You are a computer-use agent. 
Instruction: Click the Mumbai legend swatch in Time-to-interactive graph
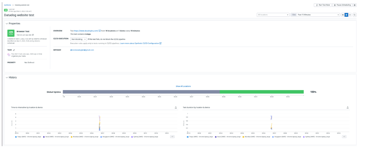click(x=71, y=137)
